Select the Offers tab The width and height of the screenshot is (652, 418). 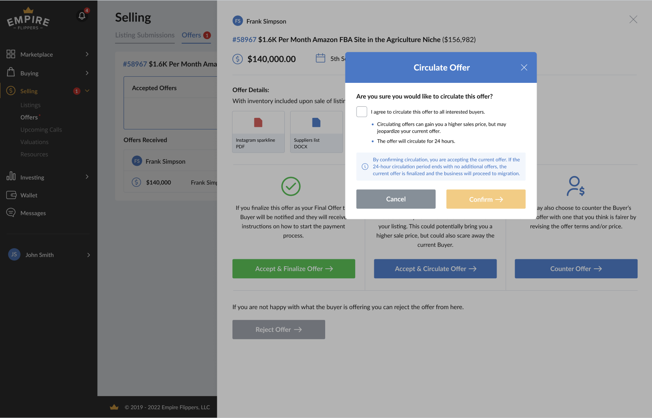tap(191, 35)
